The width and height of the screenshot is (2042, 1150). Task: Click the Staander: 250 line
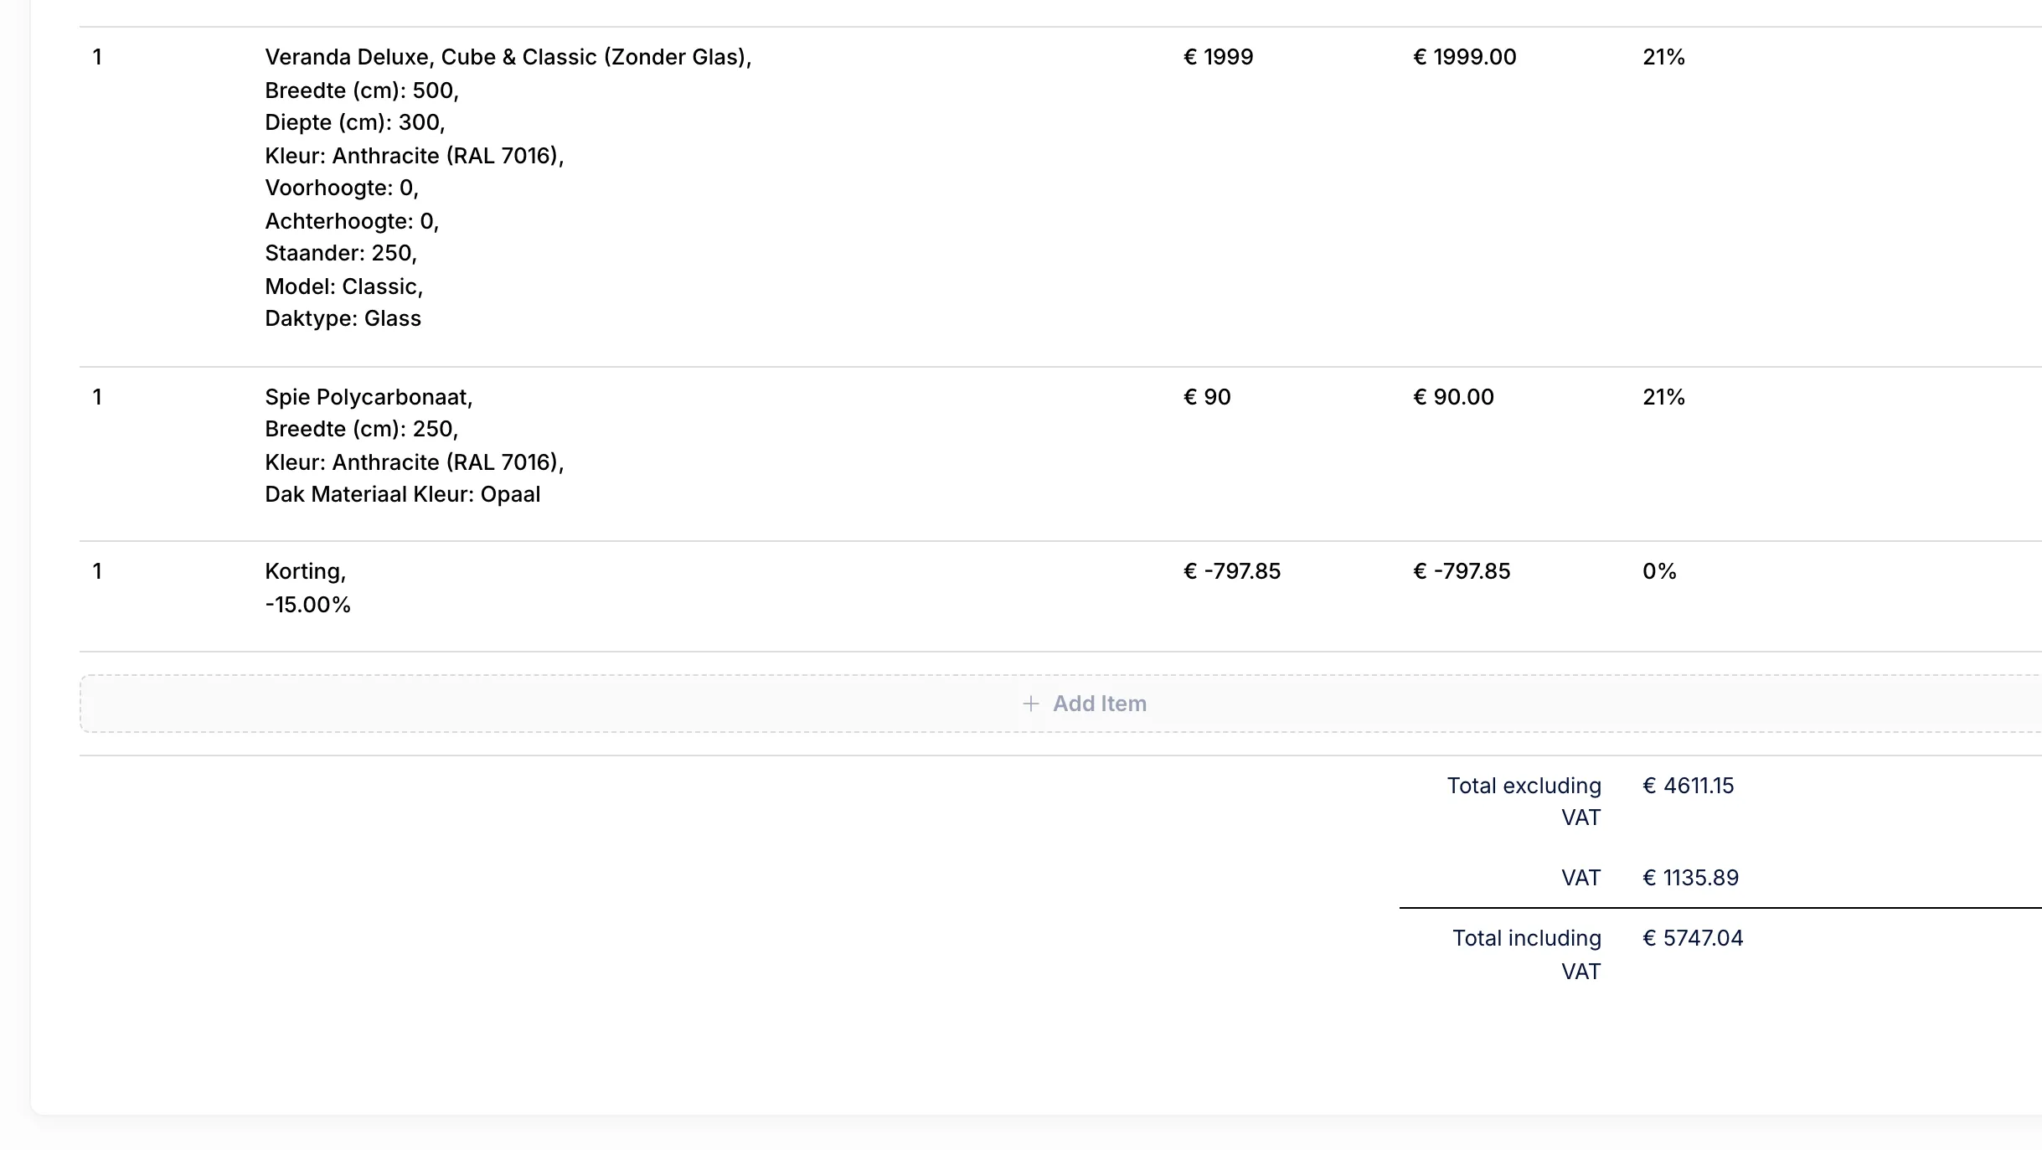tap(341, 253)
